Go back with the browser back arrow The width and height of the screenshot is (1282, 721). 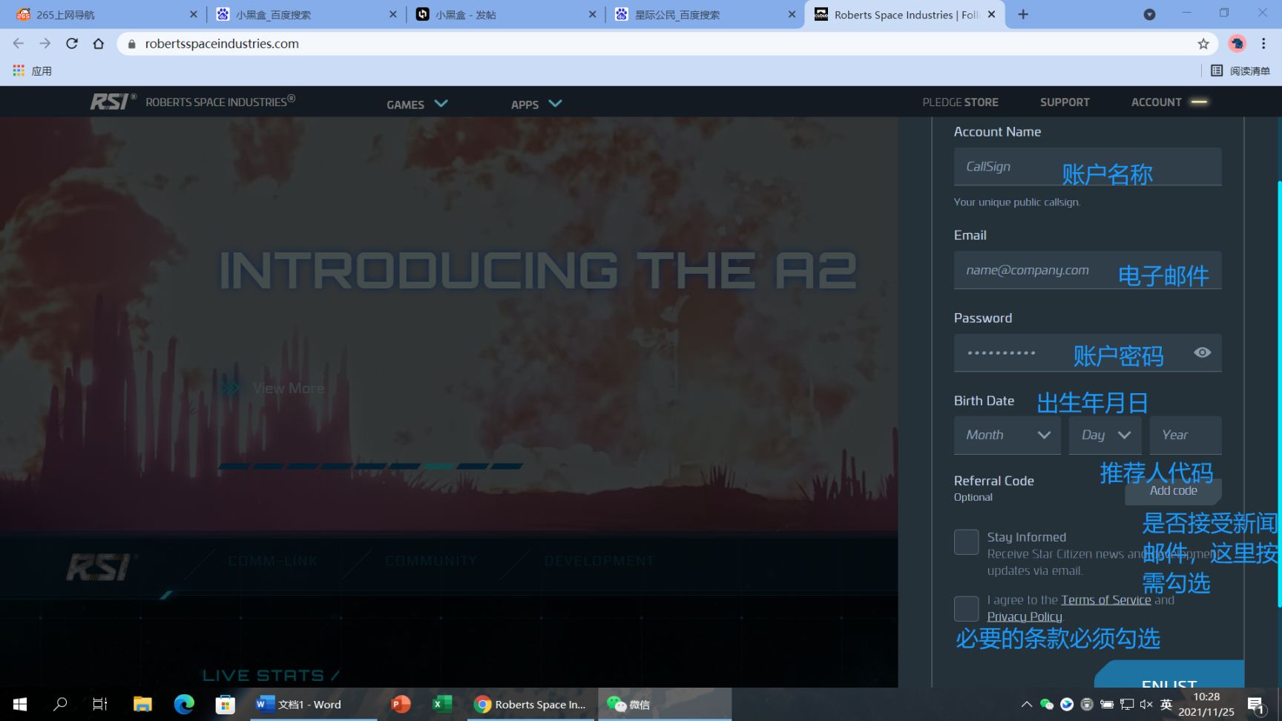pyautogui.click(x=19, y=44)
